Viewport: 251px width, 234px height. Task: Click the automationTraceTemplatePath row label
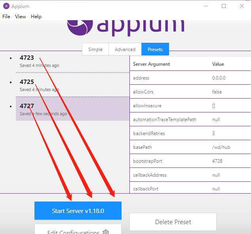coord(165,120)
